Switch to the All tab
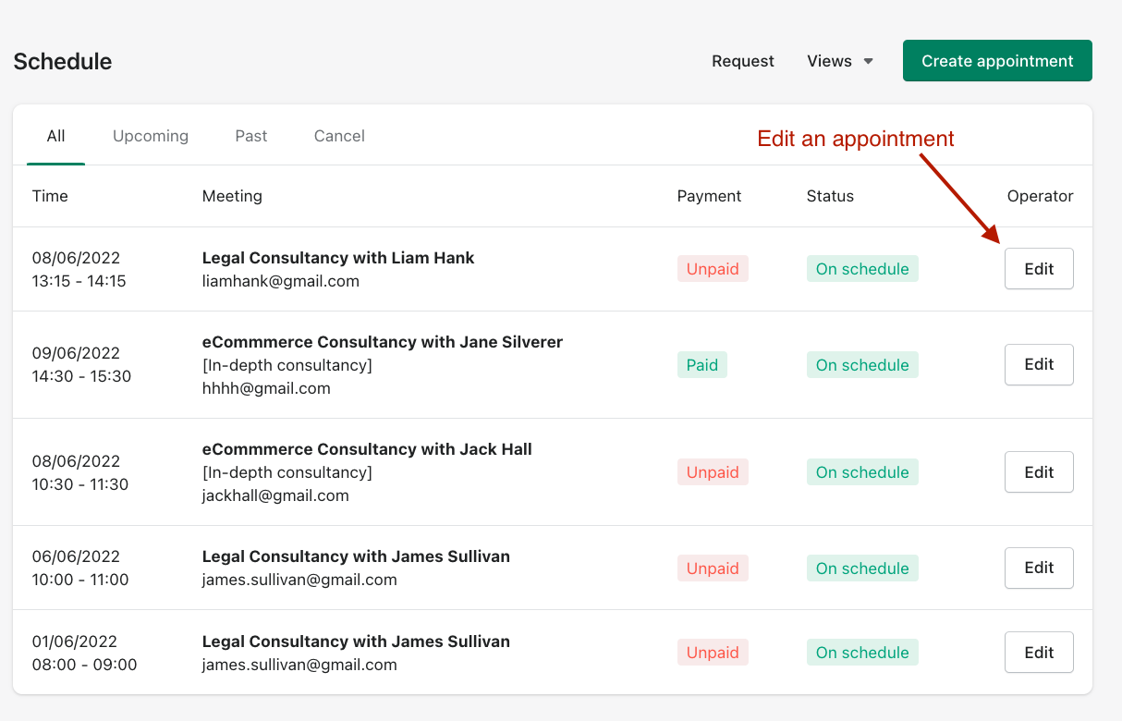This screenshot has height=721, width=1122. coord(56,136)
